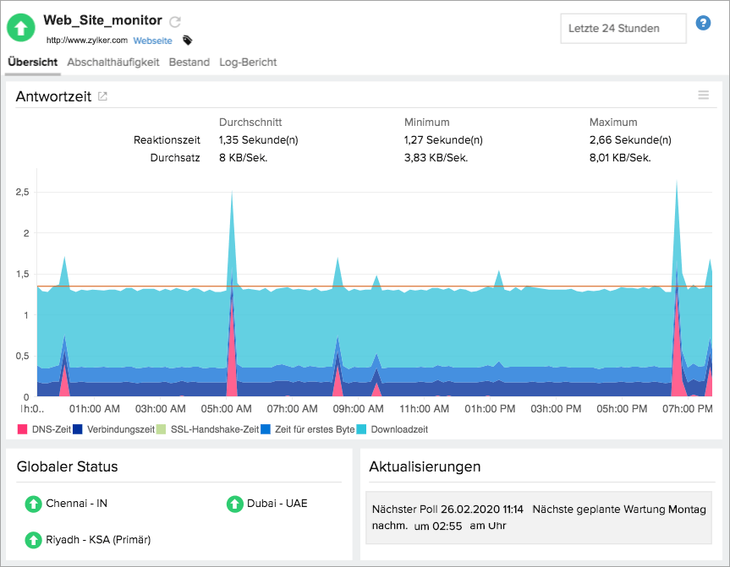This screenshot has height=567, width=730.
Task: Open the Webseite link
Action: pyautogui.click(x=153, y=41)
